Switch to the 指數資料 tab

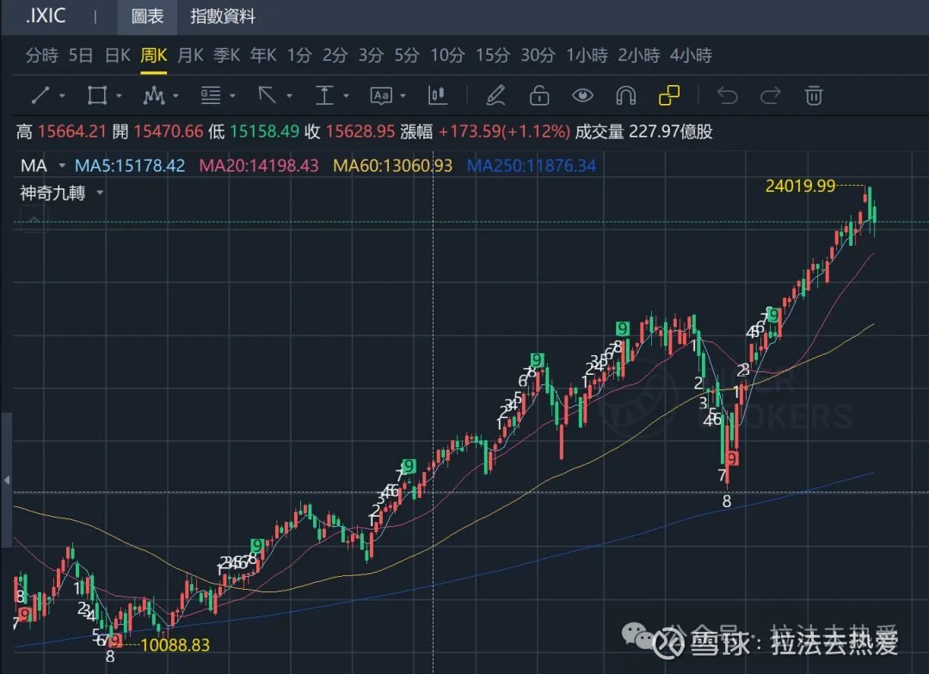pos(221,16)
